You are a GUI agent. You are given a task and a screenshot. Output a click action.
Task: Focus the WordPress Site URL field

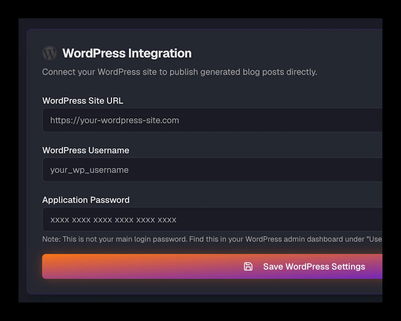pos(212,120)
